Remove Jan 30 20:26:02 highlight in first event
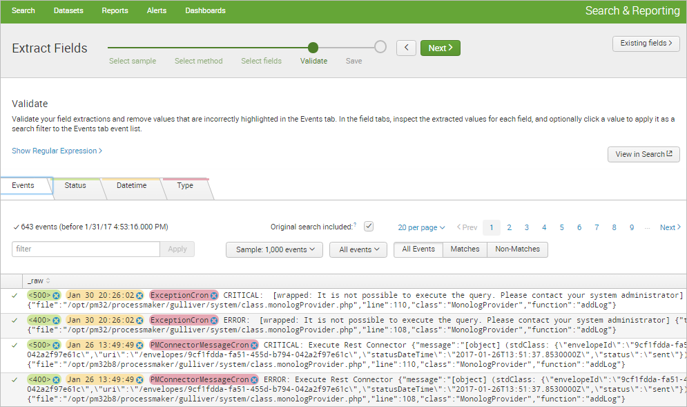Image resolution: width=687 pixels, height=407 pixels. point(139,296)
